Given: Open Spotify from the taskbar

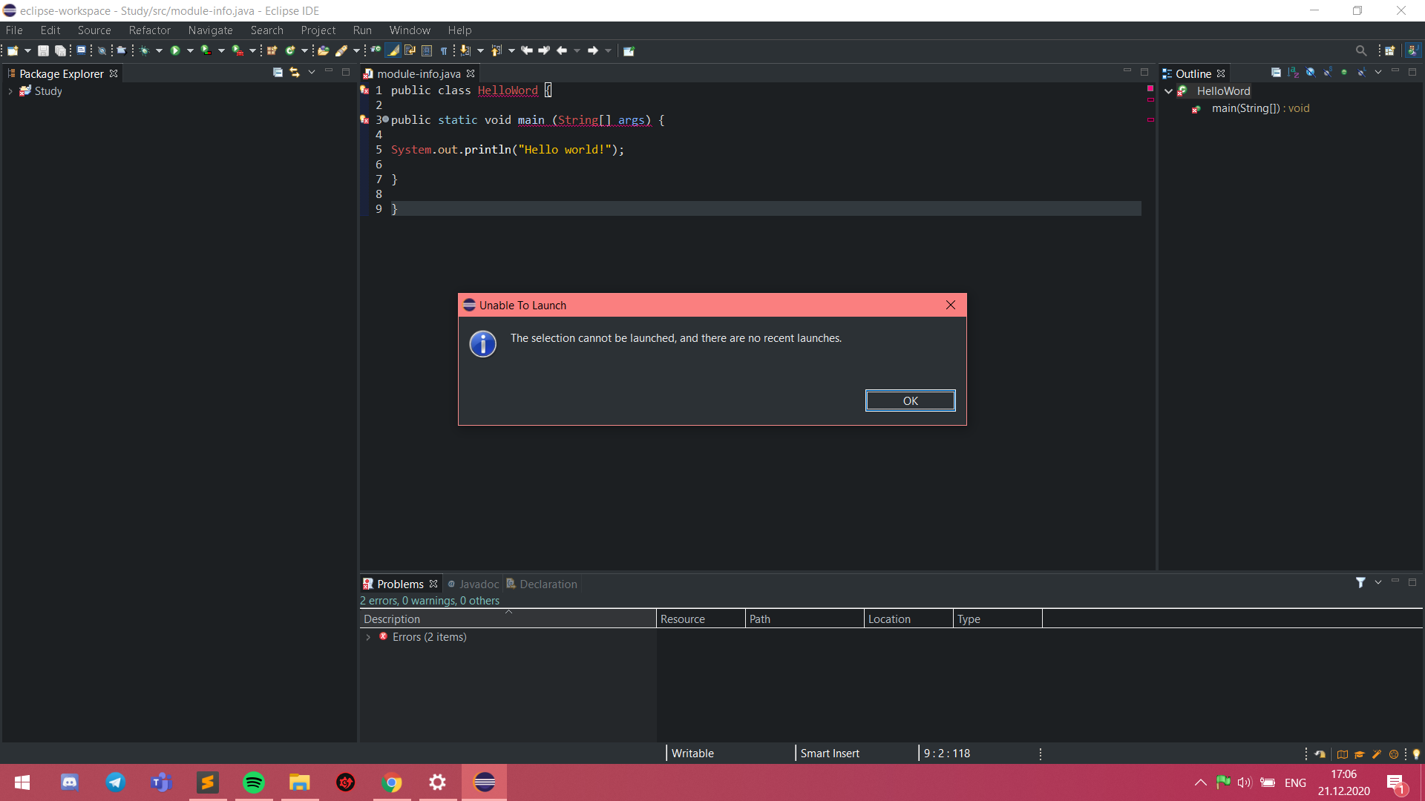Looking at the screenshot, I should (x=254, y=782).
